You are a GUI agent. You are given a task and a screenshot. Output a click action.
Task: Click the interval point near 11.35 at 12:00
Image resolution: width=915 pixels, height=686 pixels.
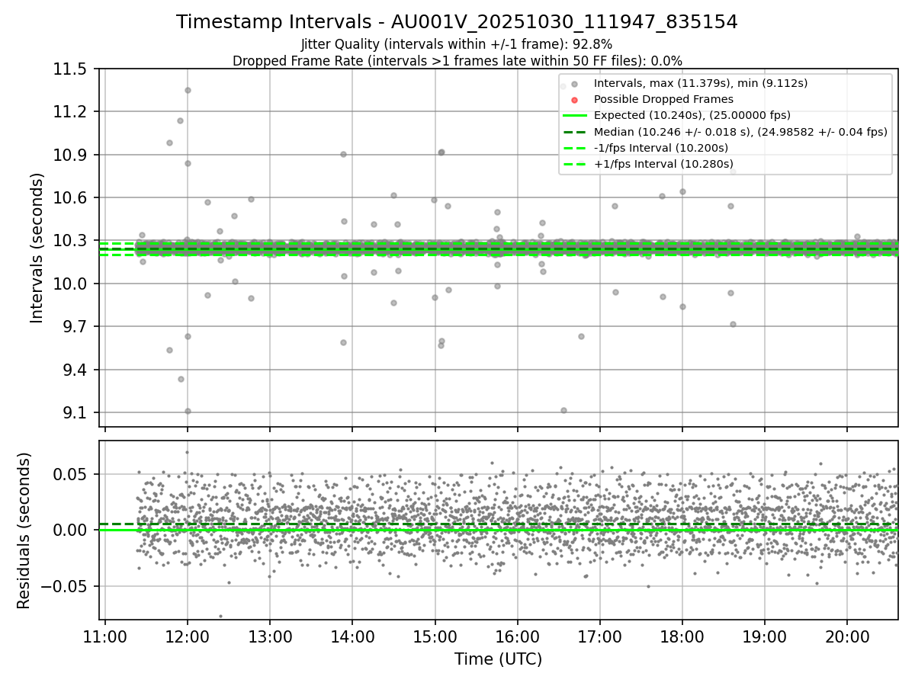tap(188, 90)
